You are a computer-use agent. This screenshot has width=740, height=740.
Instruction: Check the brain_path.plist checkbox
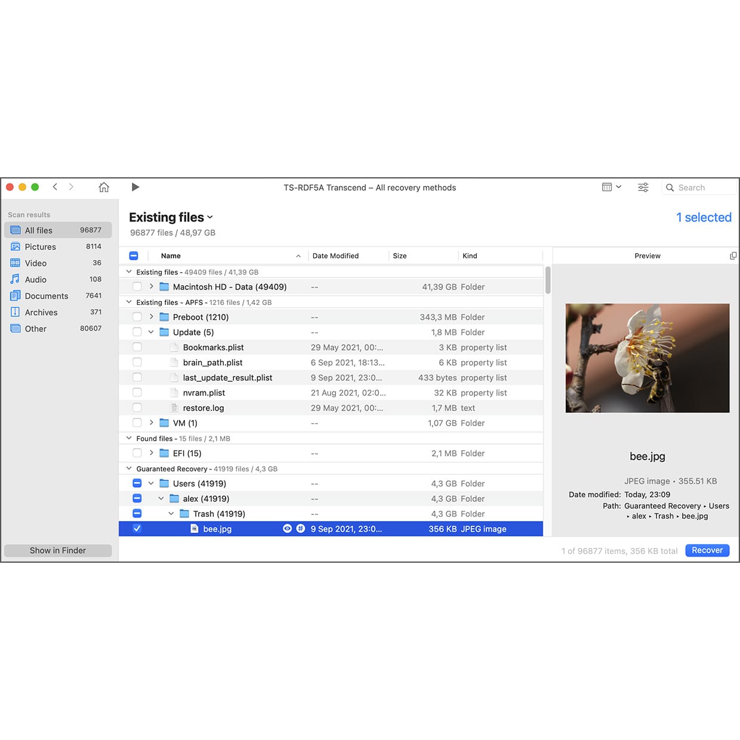(137, 362)
